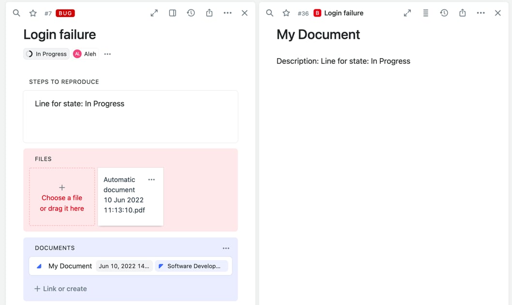Open more options menu in bug panel header
Screen dimensions: 512x305
point(227,13)
